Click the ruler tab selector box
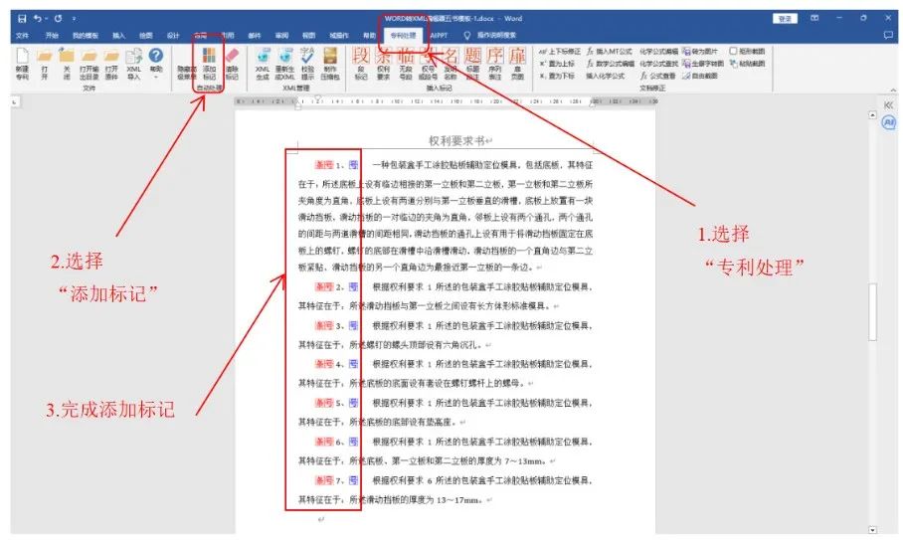The width and height of the screenshot is (903, 540). (15, 101)
